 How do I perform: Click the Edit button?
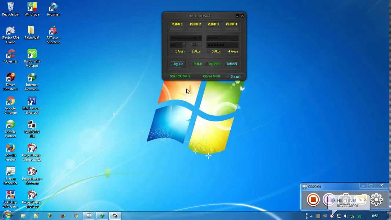tap(195, 45)
